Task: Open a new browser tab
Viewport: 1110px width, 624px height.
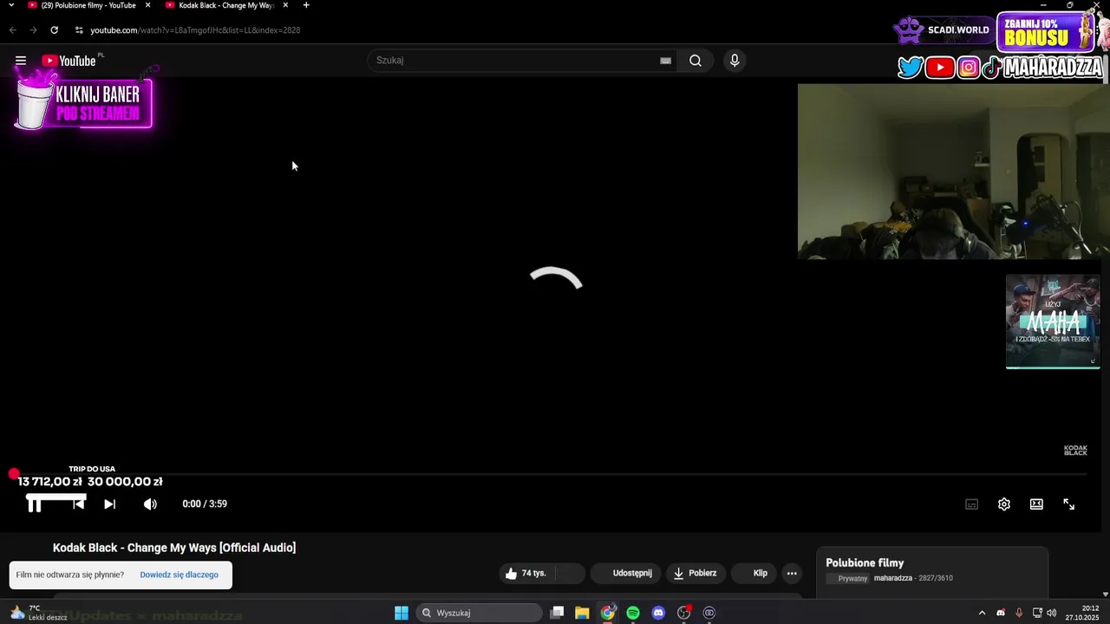Action: tap(306, 5)
